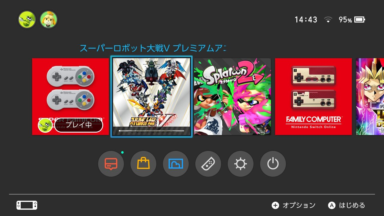The height and width of the screenshot is (216, 384).
Task: Open the Isabelle user profile icon
Action: click(49, 20)
